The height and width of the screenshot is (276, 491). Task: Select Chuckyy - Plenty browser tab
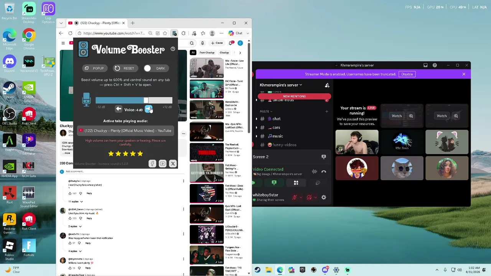[x=97, y=23]
